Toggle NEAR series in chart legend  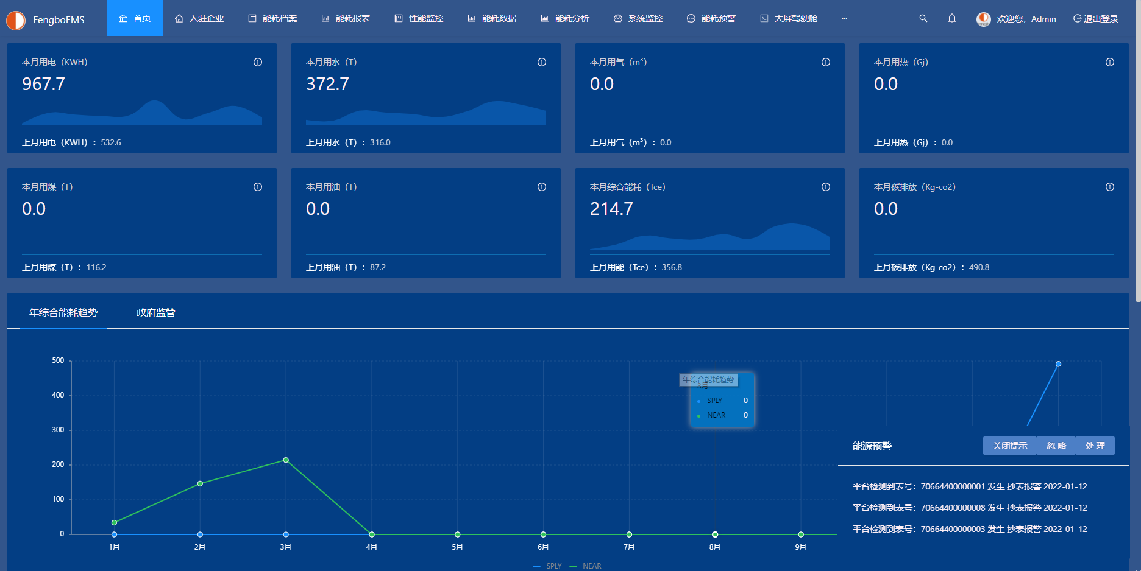click(x=586, y=566)
